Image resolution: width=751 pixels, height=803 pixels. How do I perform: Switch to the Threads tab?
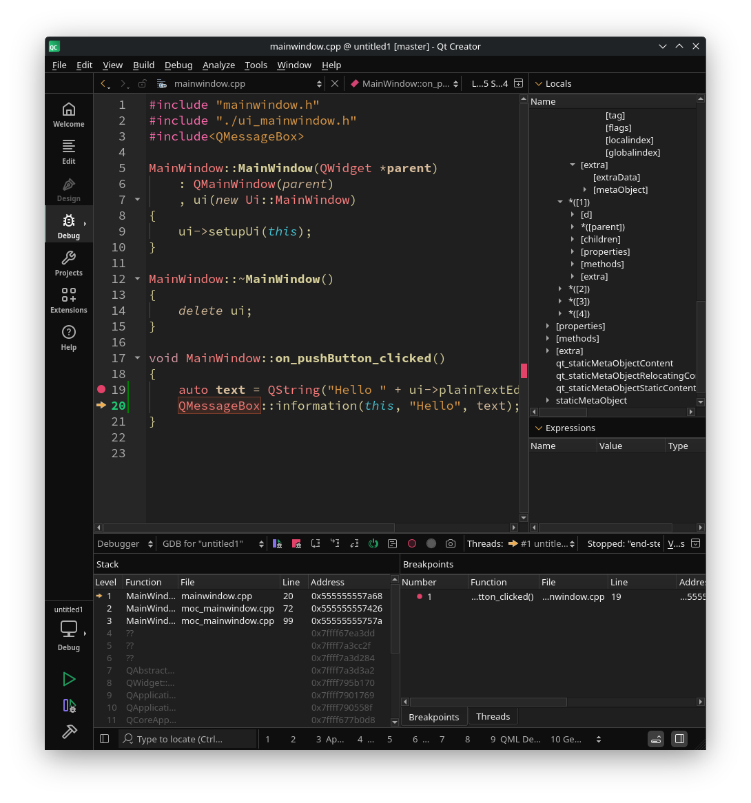(493, 716)
